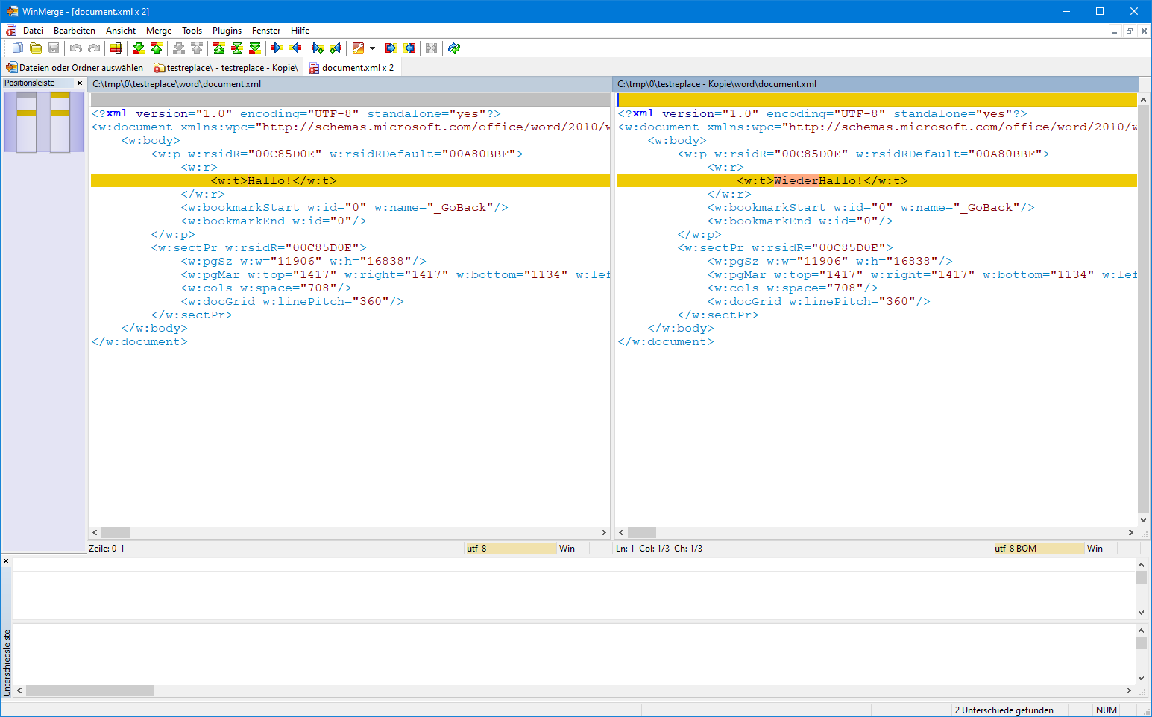Go to next difference (green down arrow)
This screenshot has width=1152, height=717.
[139, 48]
